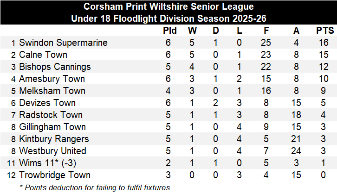Click the Pld column header
This screenshot has height=193, width=337.
click(x=167, y=31)
